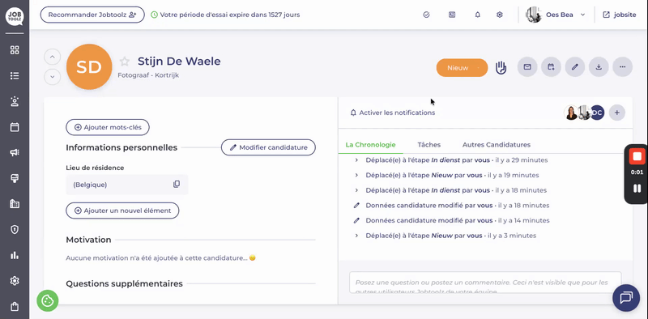Expand In dienst entry from 18 minutes ago
The width and height of the screenshot is (648, 319).
(356, 190)
